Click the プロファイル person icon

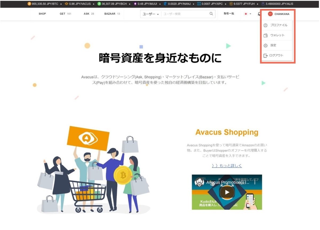(266, 25)
